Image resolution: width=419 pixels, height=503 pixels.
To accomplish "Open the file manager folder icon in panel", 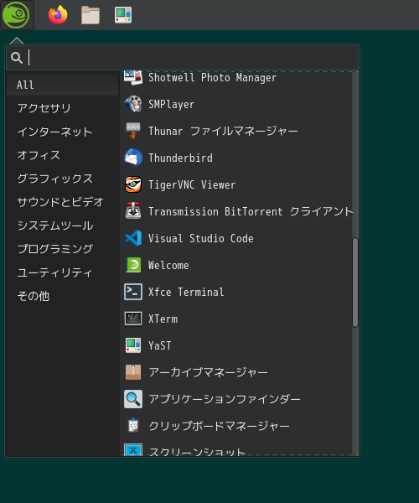I will point(91,15).
